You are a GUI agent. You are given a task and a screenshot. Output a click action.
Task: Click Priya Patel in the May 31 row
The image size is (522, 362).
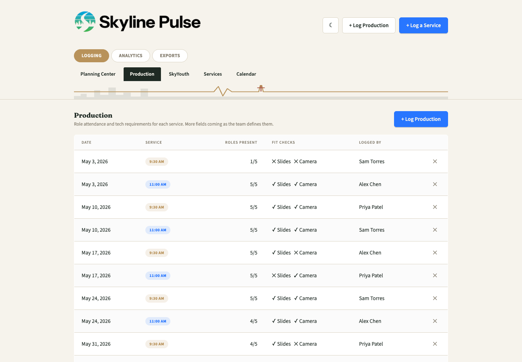click(371, 344)
